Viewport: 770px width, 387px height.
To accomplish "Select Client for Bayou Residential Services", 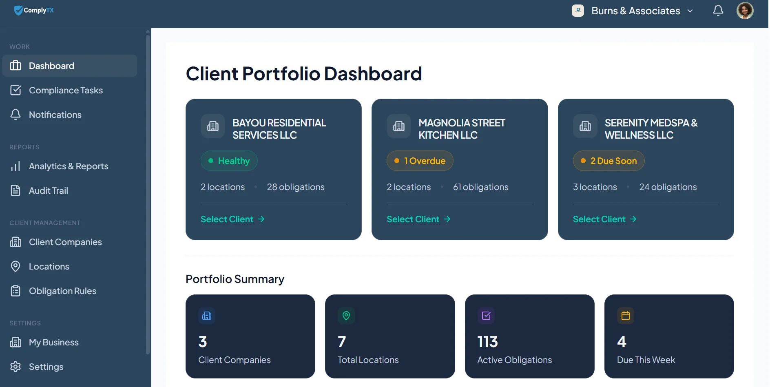I will tap(227, 219).
